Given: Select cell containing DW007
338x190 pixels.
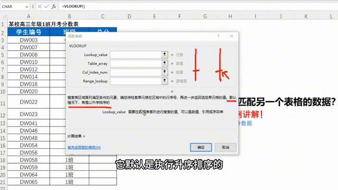Looking at the screenshot, I should [29, 47].
